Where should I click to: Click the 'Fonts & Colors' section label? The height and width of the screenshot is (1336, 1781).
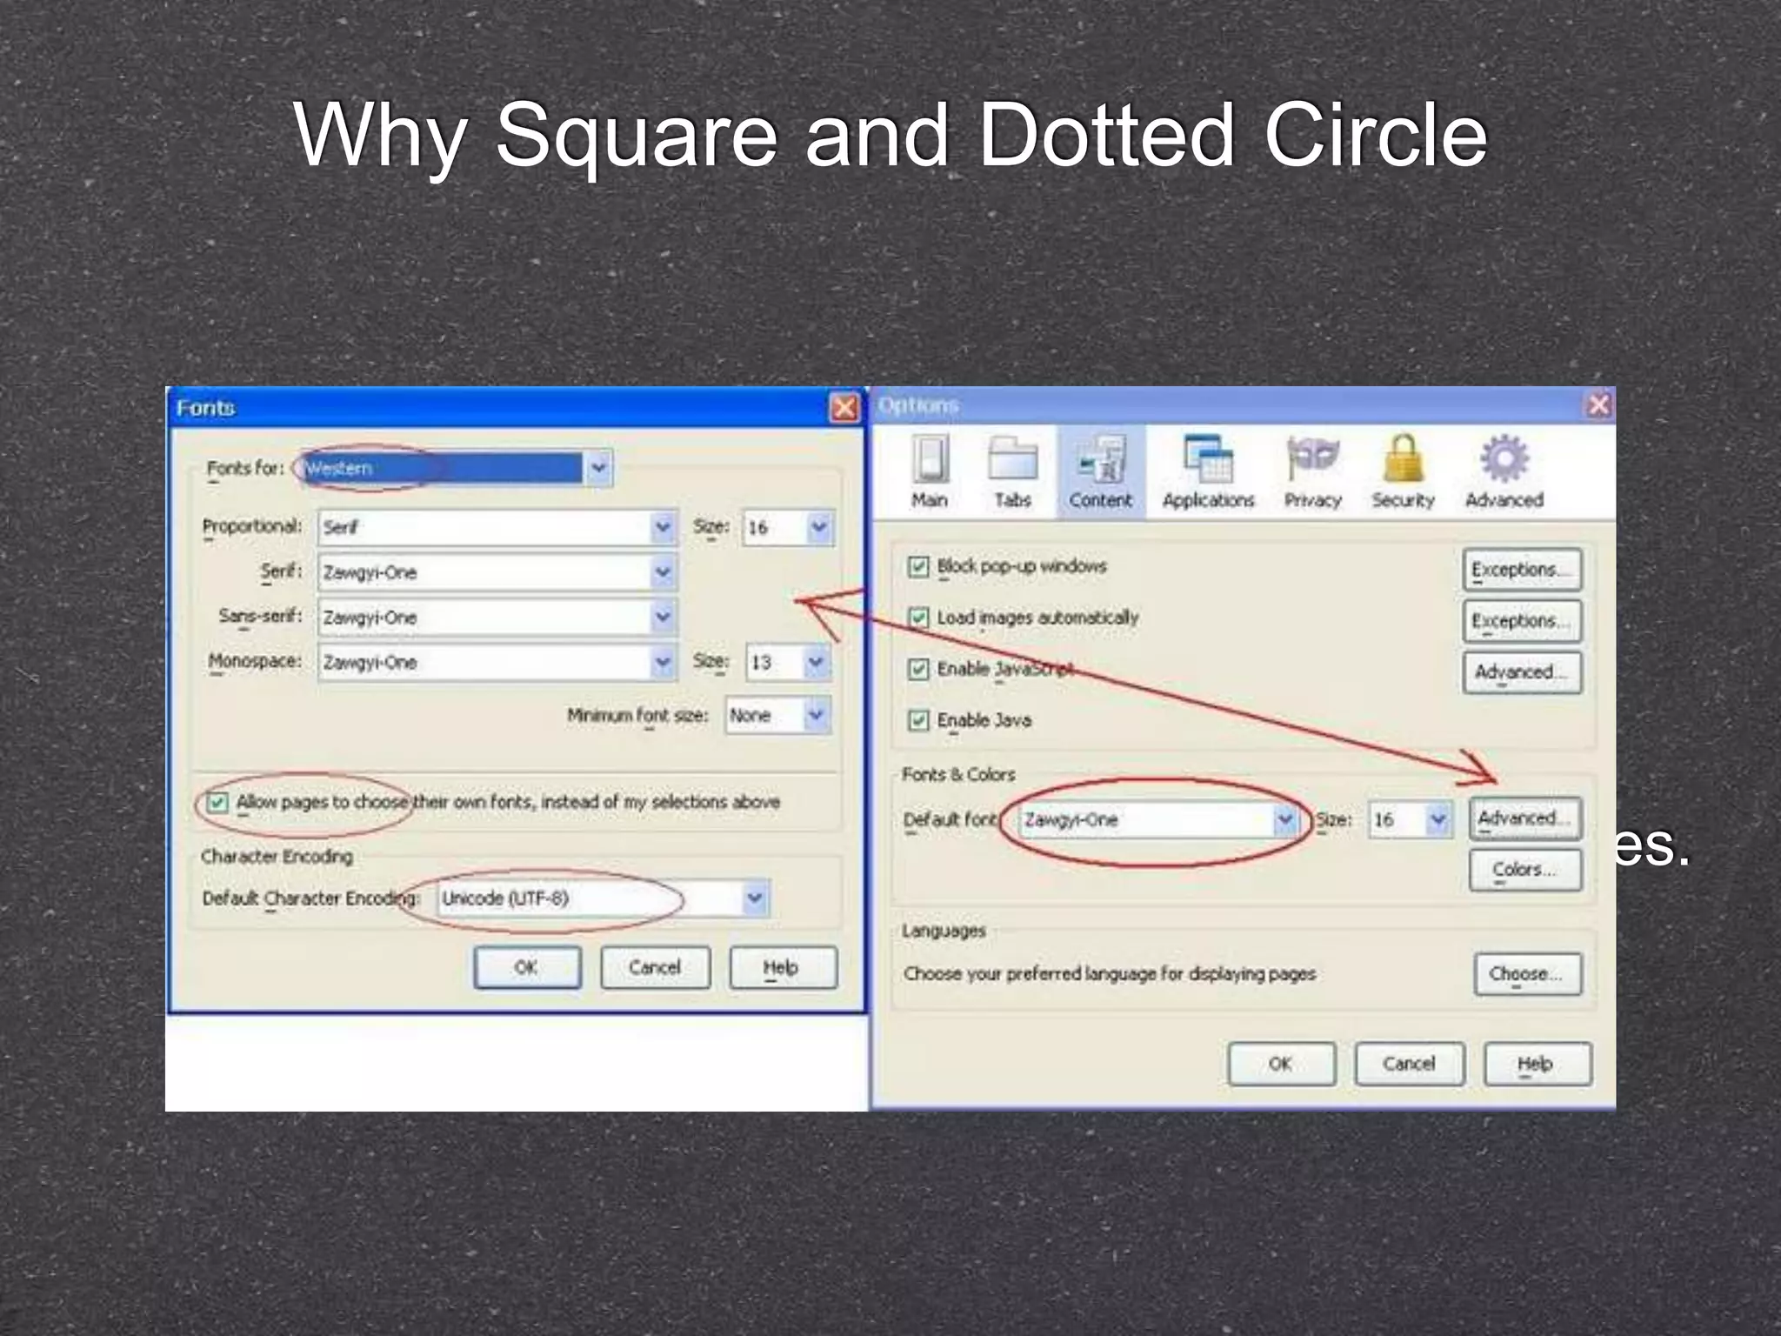(958, 774)
